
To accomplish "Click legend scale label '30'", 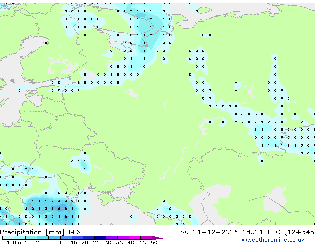I will (x=108, y=242).
